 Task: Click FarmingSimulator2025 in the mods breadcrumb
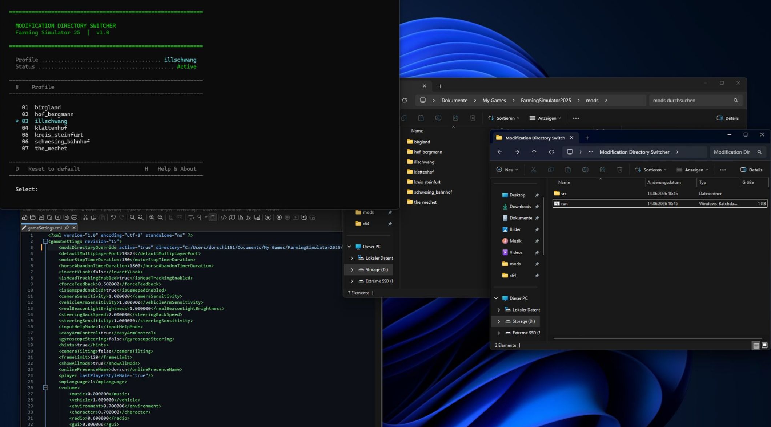(546, 101)
